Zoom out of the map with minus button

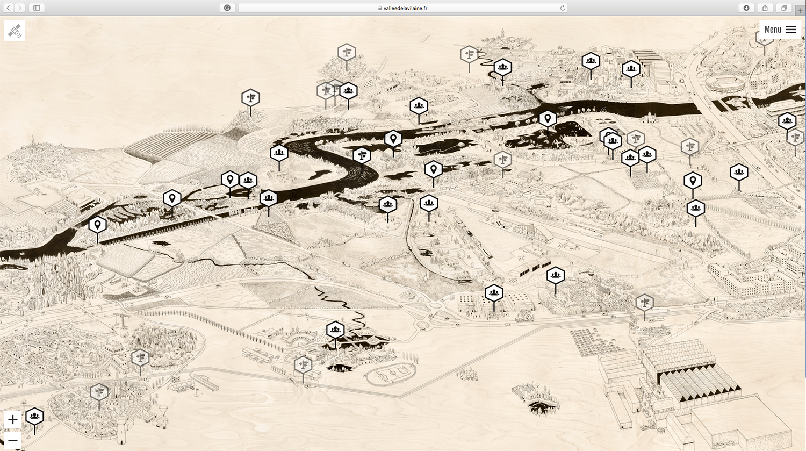[x=12, y=440]
